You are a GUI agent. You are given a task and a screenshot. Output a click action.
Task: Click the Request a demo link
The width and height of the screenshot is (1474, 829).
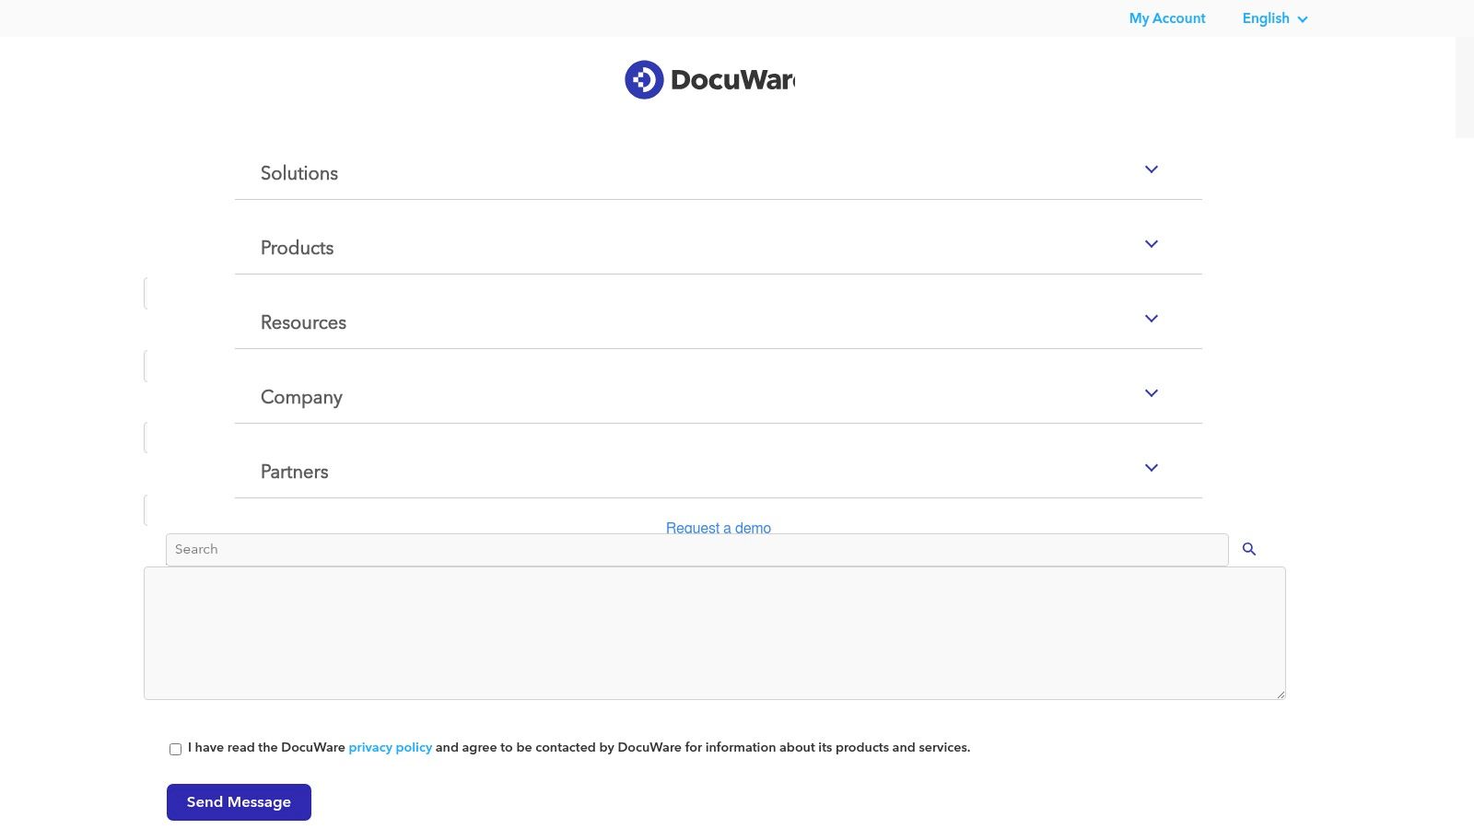(718, 528)
